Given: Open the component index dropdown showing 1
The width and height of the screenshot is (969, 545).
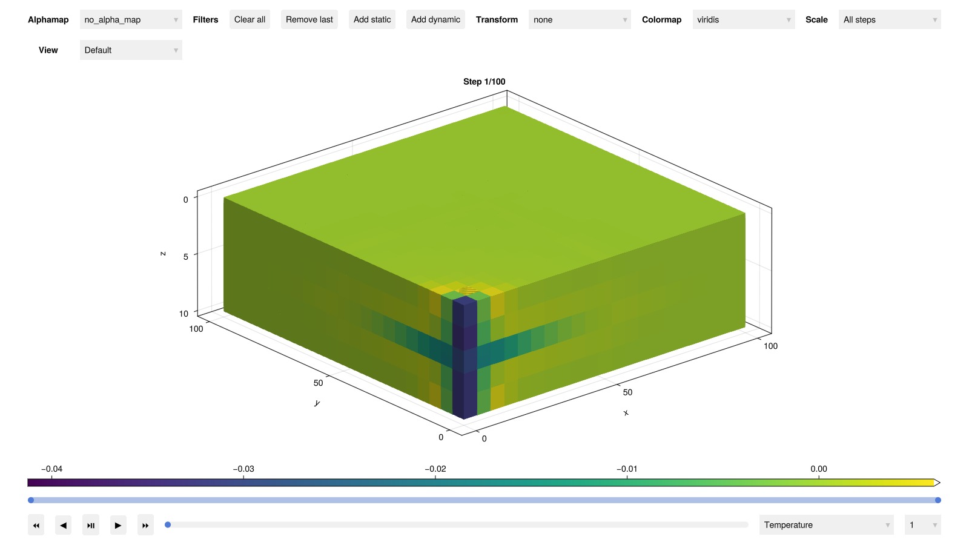Looking at the screenshot, I should (922, 525).
